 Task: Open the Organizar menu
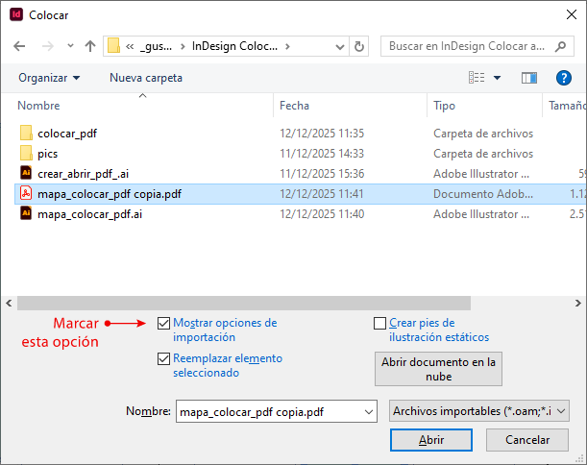[49, 78]
